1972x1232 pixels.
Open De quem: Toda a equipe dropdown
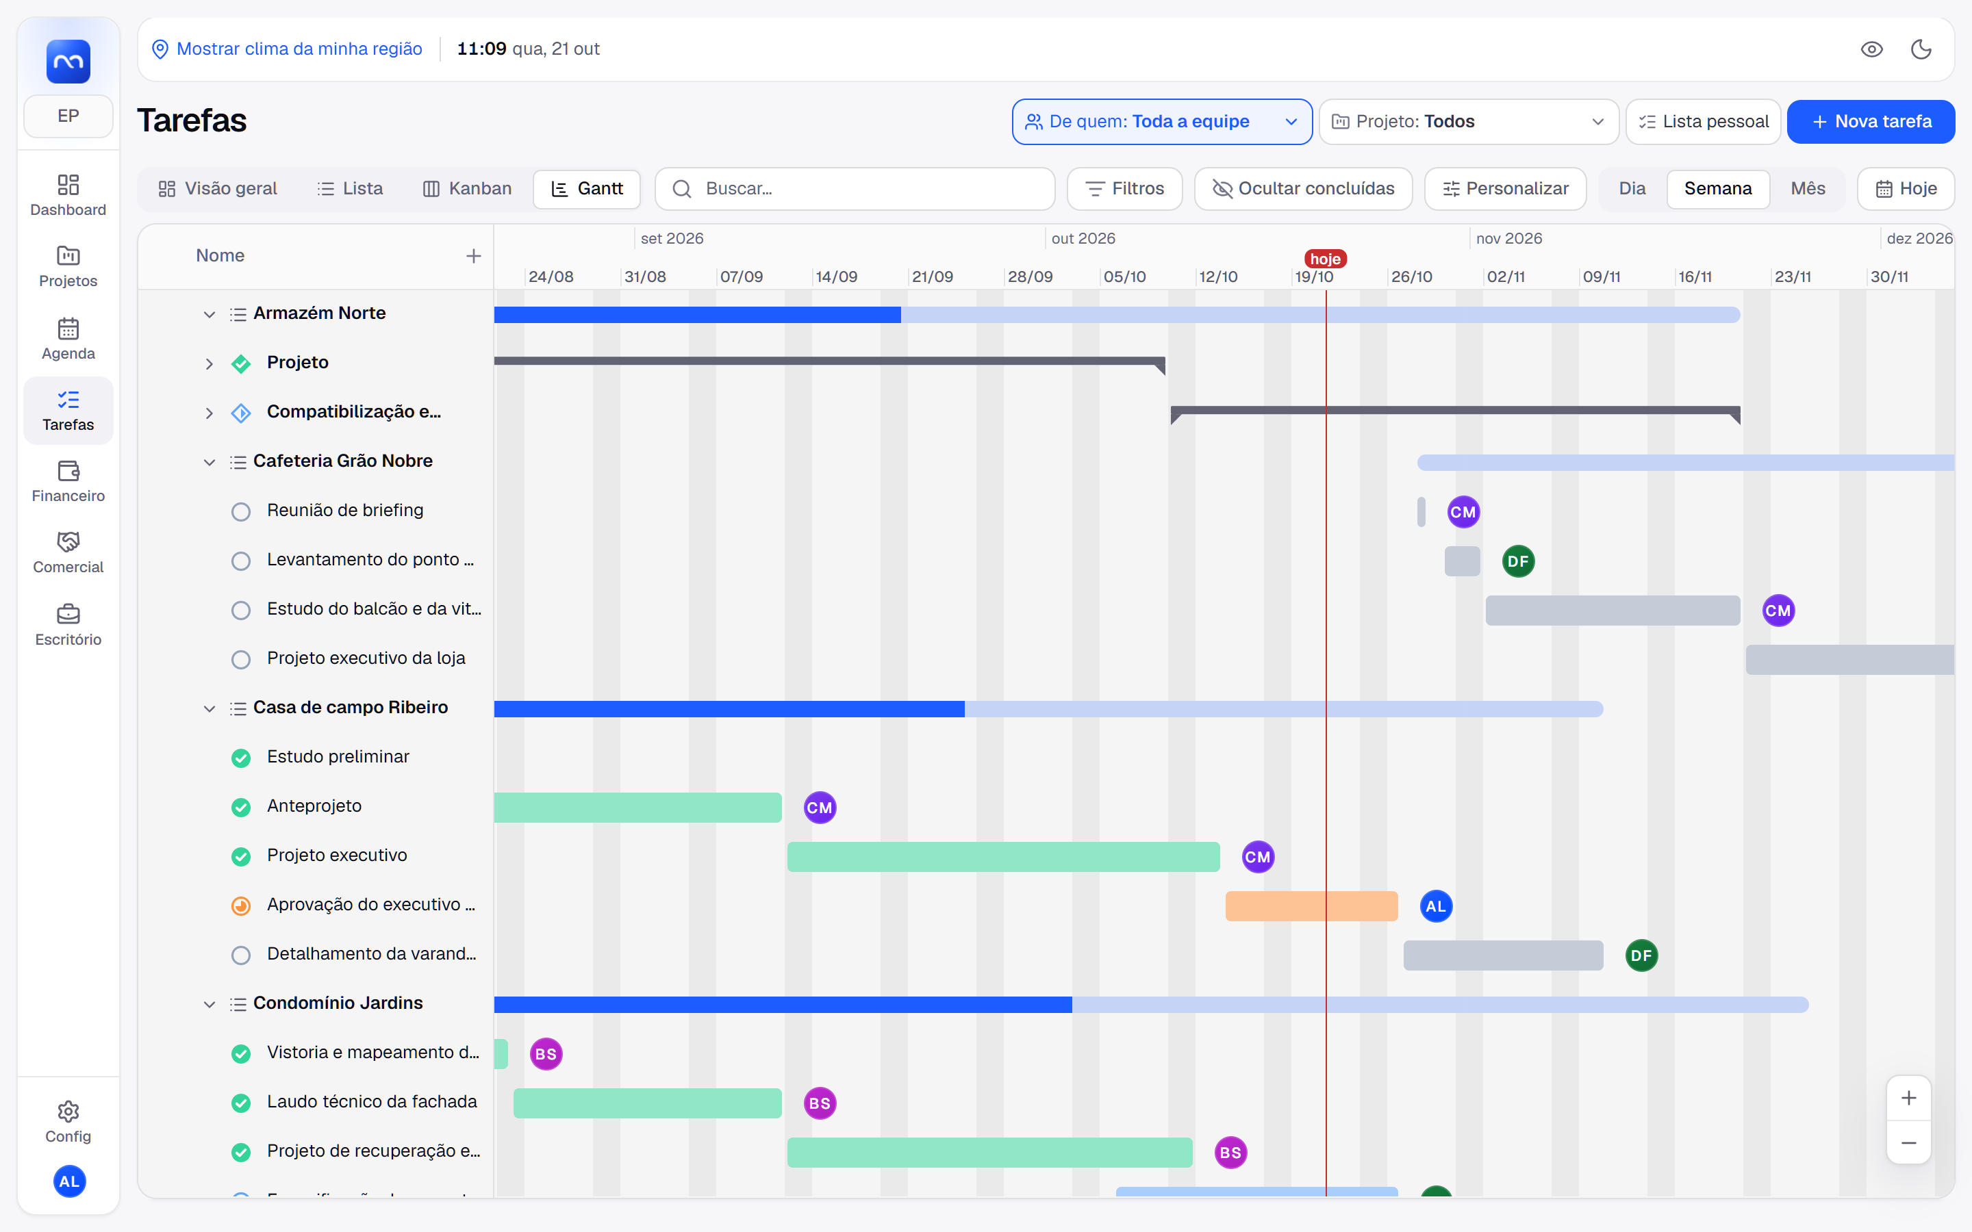(1161, 121)
